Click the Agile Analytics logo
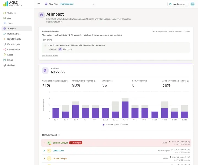The image size is (198, 165). coord(12,4)
